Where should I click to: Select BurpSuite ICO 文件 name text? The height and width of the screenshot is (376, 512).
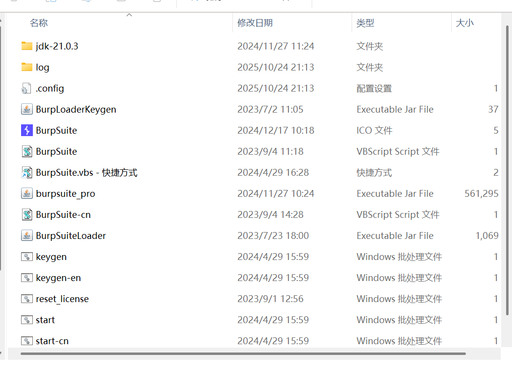tap(56, 130)
